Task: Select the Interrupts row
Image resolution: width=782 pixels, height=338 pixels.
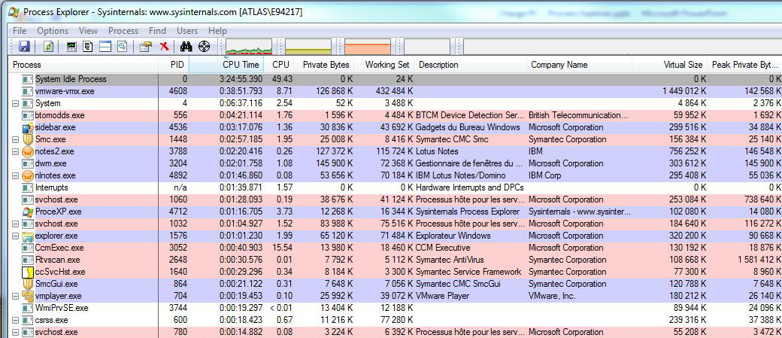Action: click(x=396, y=187)
